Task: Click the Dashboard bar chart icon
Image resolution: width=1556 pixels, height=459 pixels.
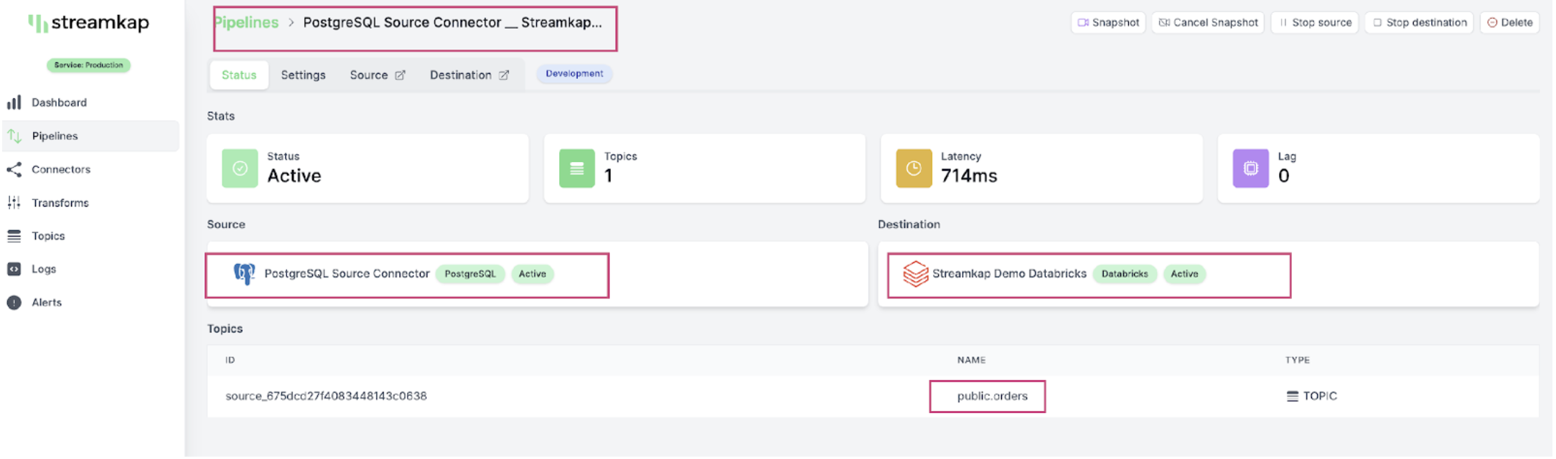Action: 14,103
